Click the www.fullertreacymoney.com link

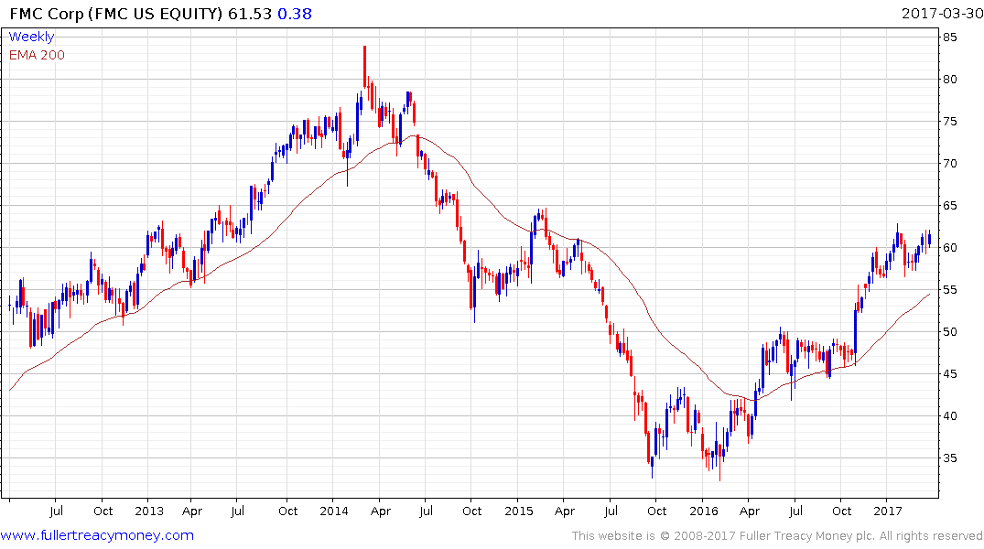pyautogui.click(x=97, y=535)
